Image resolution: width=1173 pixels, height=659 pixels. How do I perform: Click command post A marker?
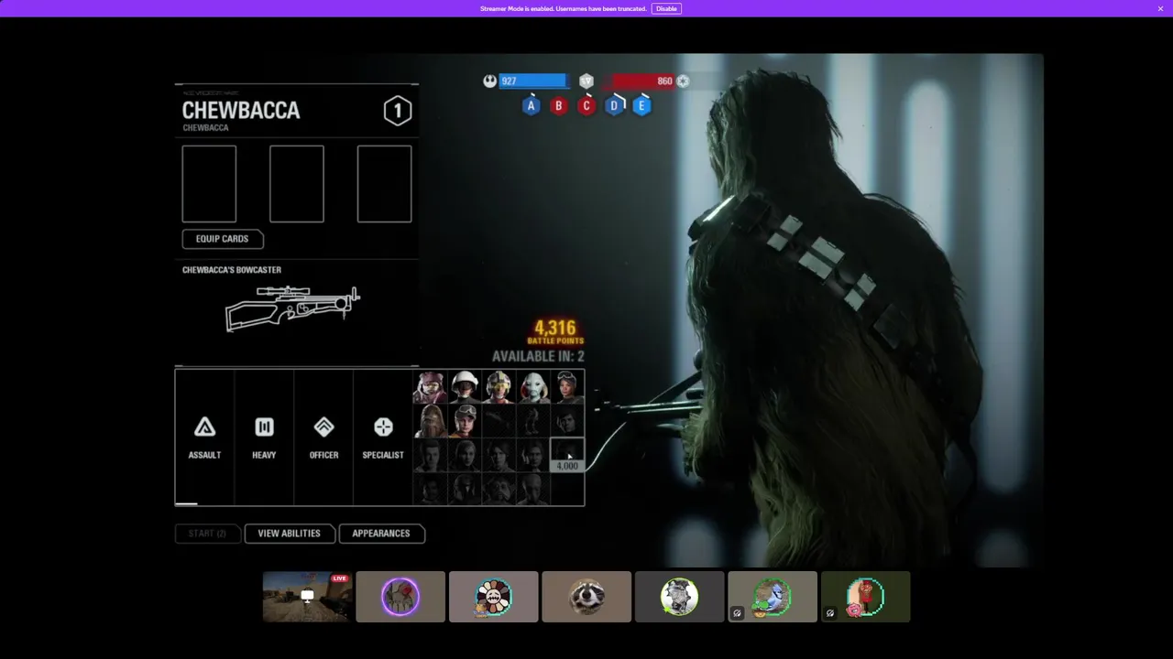(531, 106)
